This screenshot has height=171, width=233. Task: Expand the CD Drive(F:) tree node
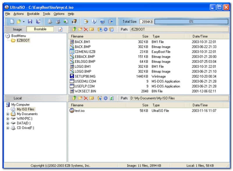click(8, 128)
